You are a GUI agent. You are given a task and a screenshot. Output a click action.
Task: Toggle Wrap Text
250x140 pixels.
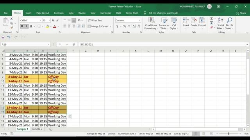pyautogui.click(x=95, y=20)
